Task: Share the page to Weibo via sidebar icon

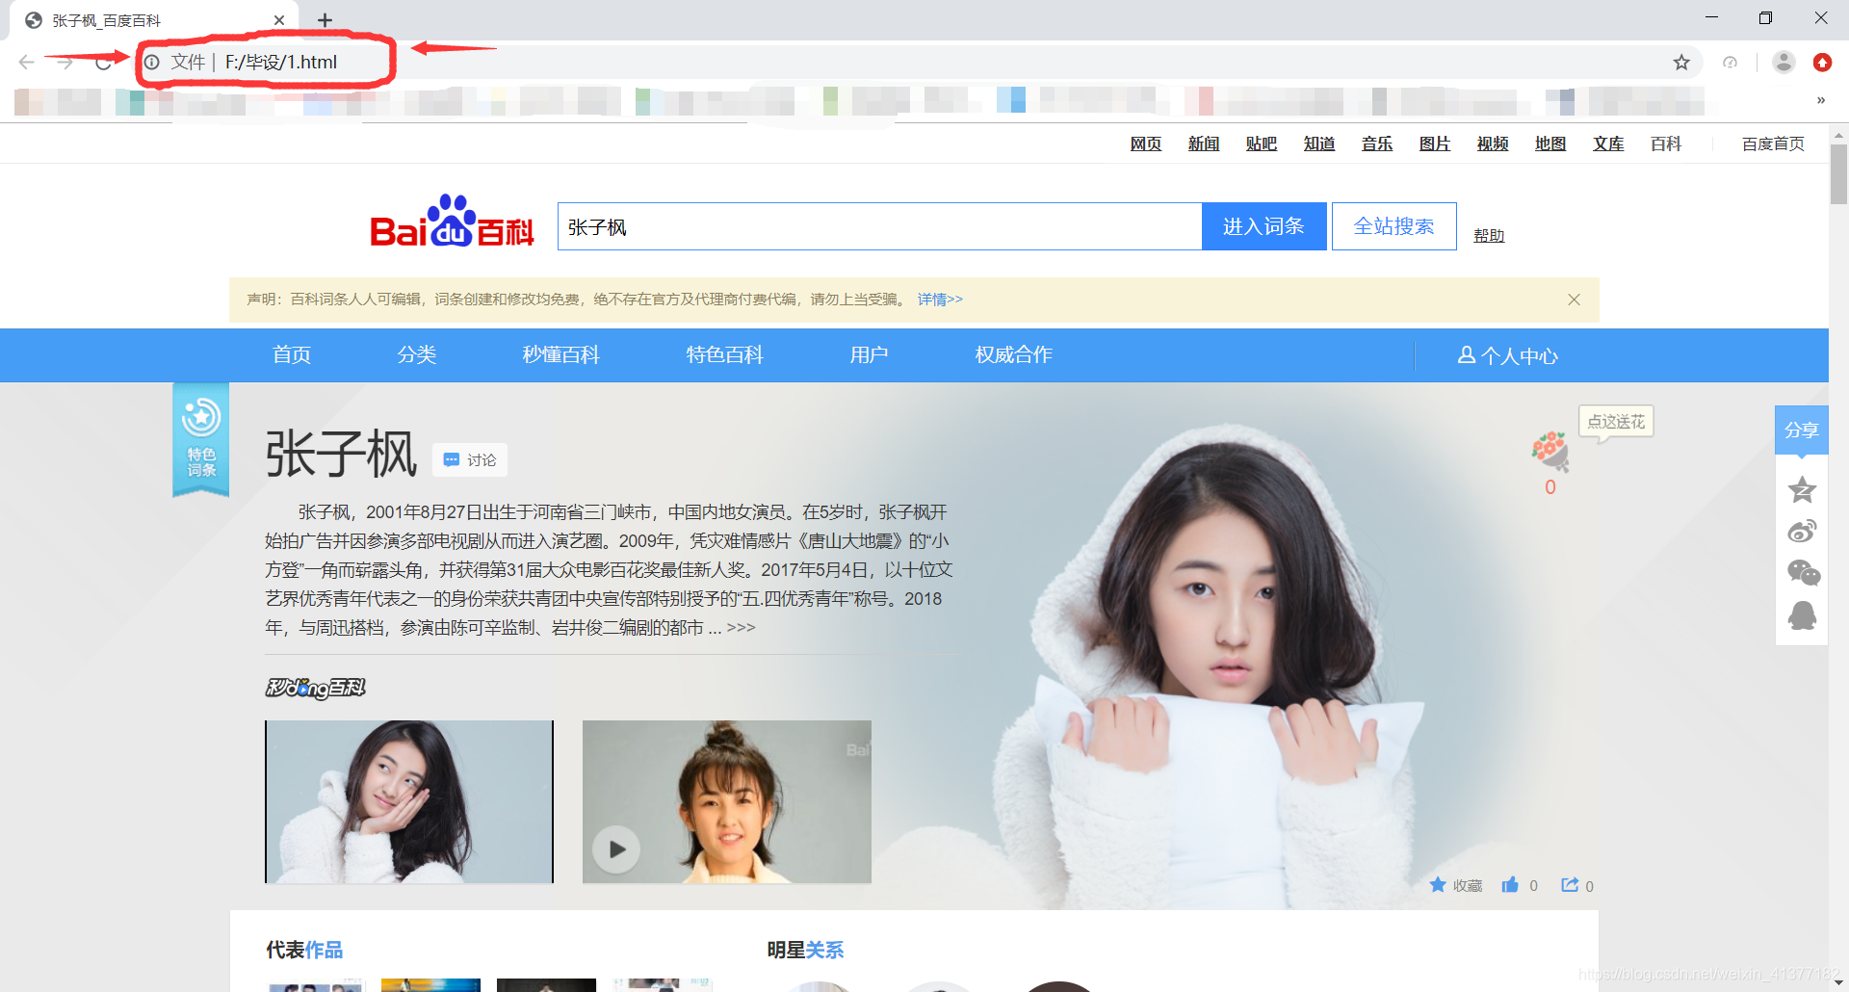Action: pyautogui.click(x=1802, y=531)
